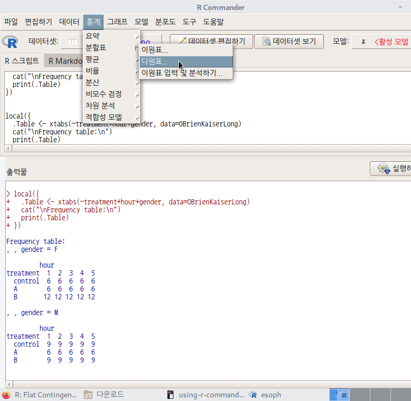Click the 출력물 label

coord(16,172)
